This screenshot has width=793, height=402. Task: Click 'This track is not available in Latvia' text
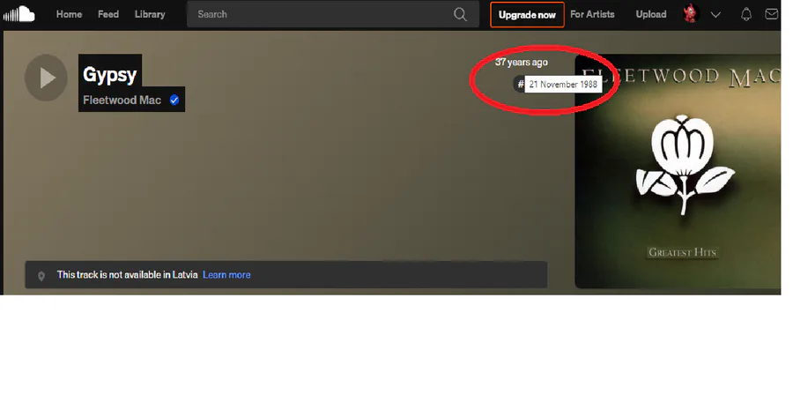pyautogui.click(x=127, y=275)
